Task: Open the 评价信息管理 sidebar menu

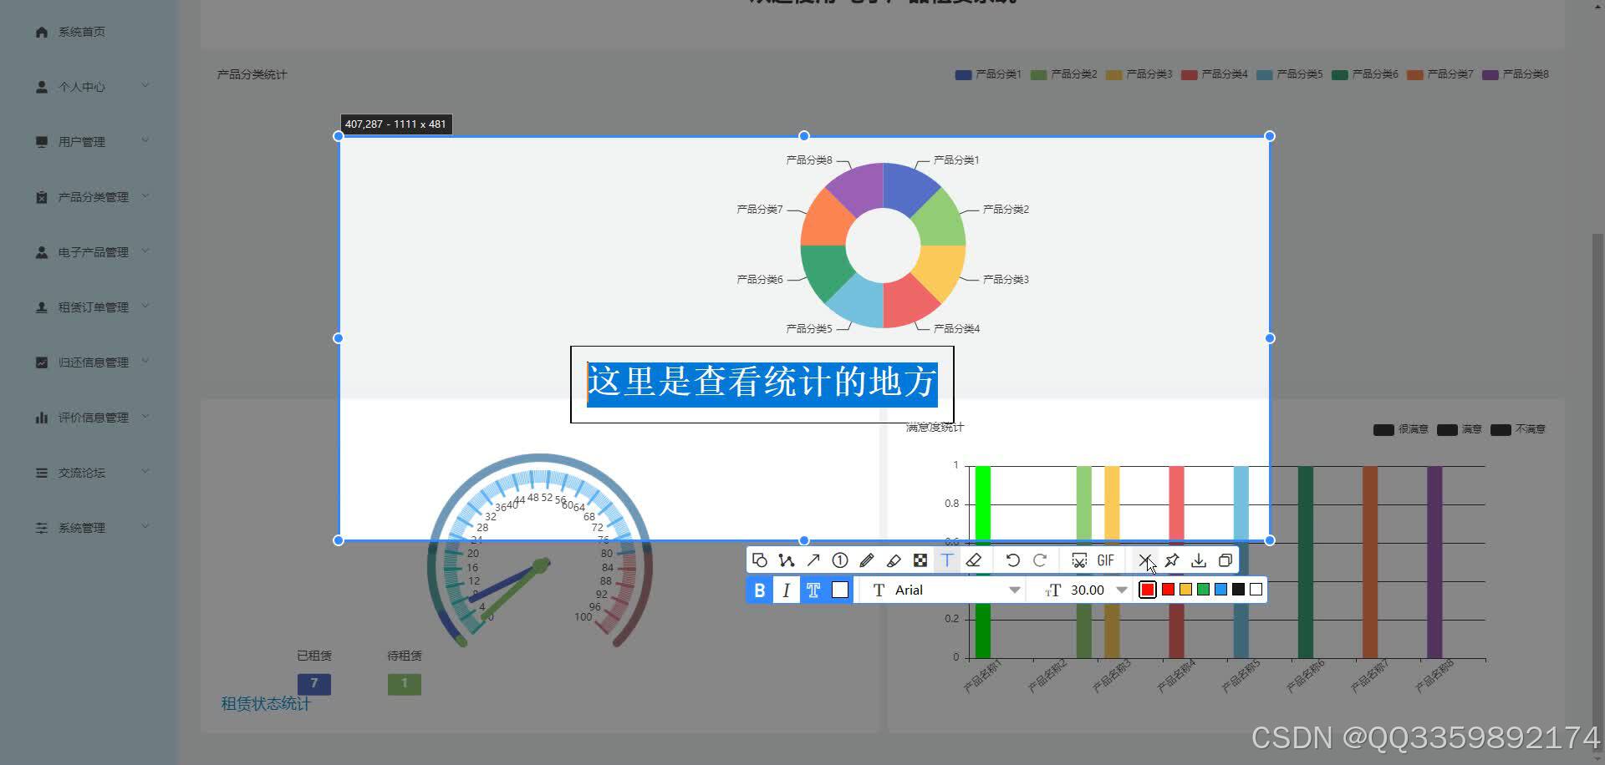Action: tap(94, 418)
